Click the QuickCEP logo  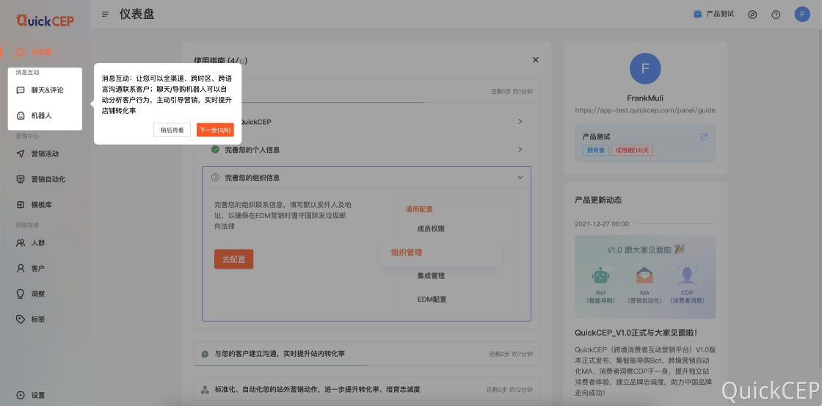(x=45, y=20)
